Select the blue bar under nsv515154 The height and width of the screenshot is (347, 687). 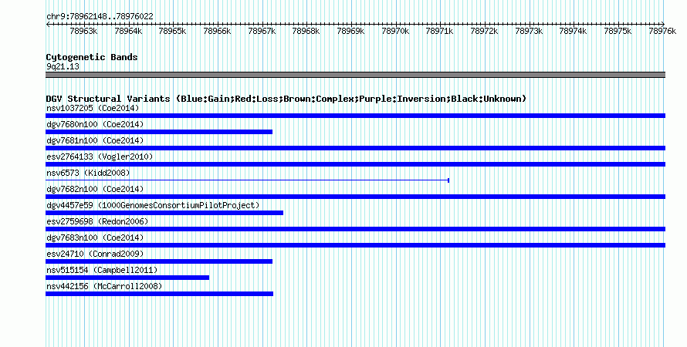coord(127,278)
